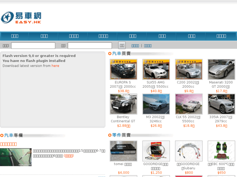This screenshot has height=177, width=237.
Task: Open the CLK 55 2002 car thumbnail
Action: tap(189, 104)
